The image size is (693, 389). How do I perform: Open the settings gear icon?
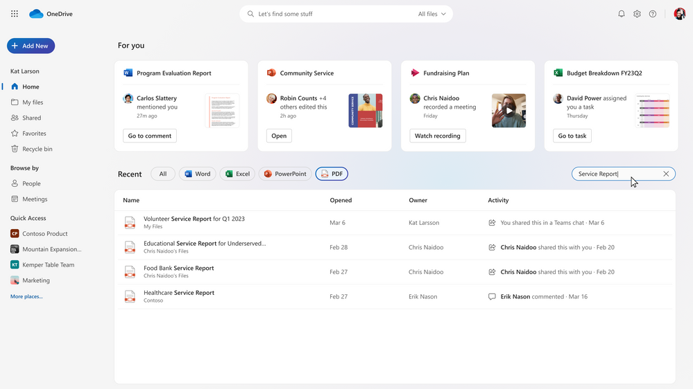(637, 14)
